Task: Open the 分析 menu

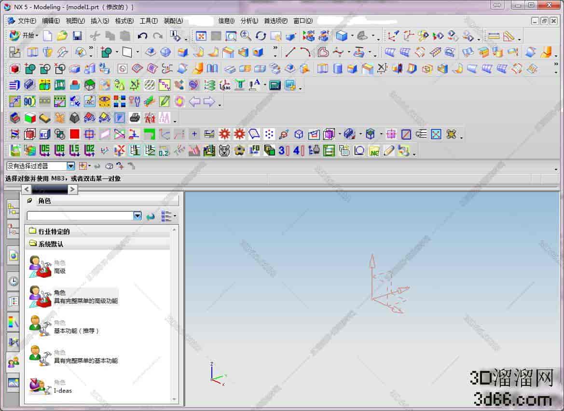Action: click(x=249, y=21)
